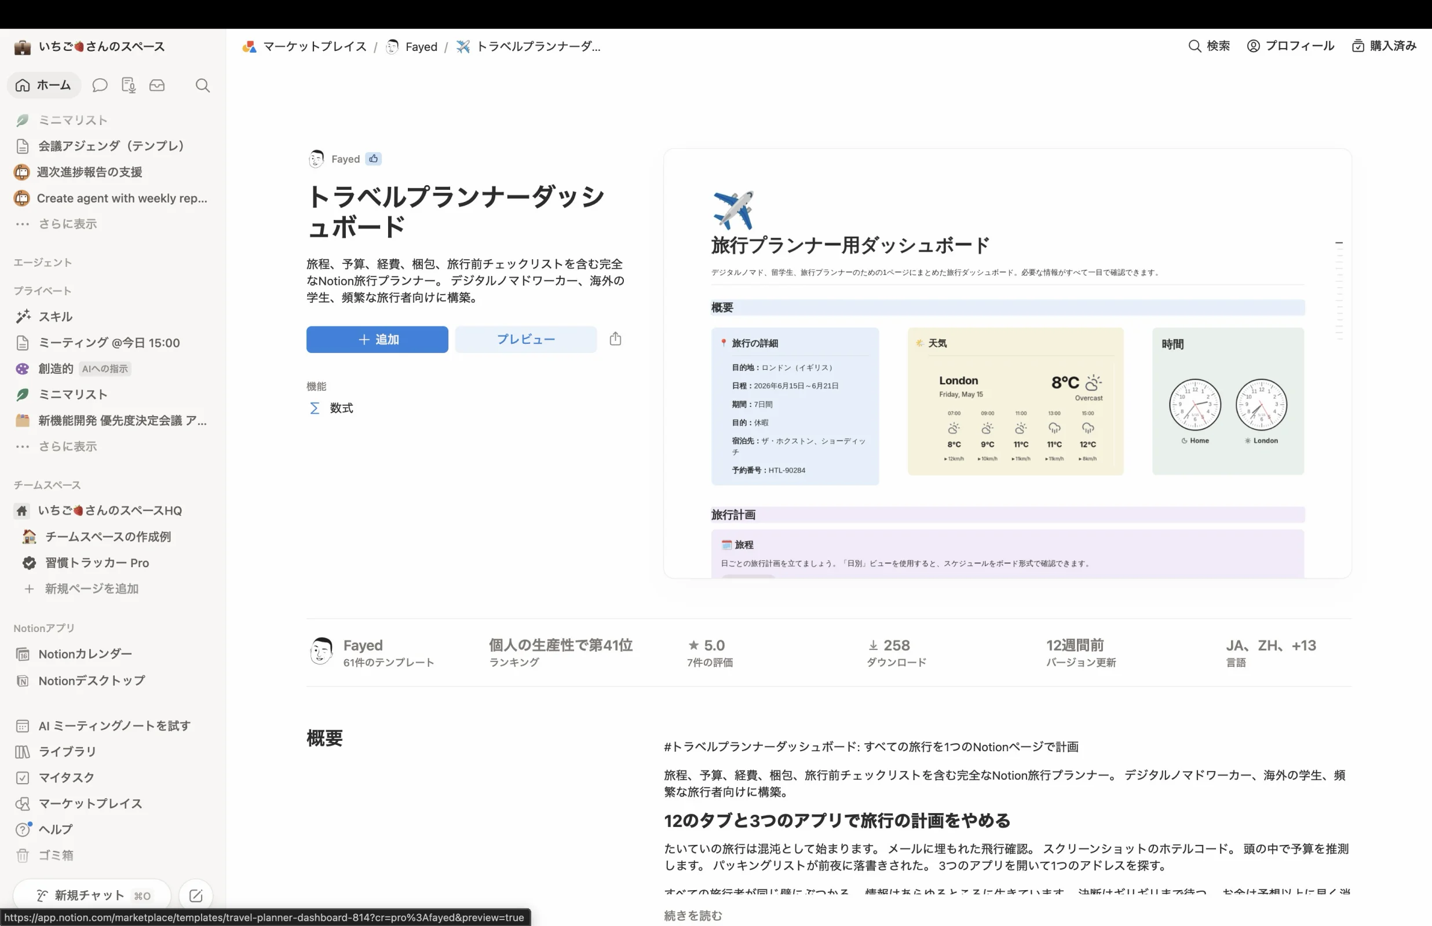Viewport: 1432px width, 926px height.
Task: Click the workspace briefcase icon
Action: (x=22, y=47)
